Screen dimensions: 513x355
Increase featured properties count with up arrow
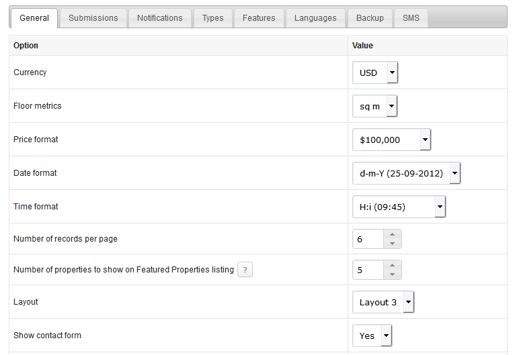point(392,265)
